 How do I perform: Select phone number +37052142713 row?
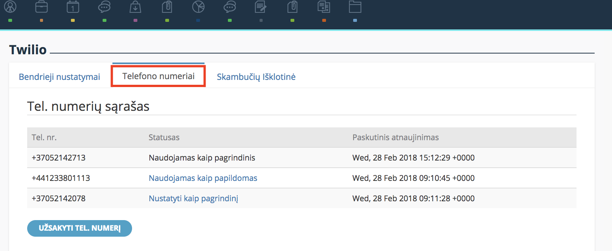point(302,158)
